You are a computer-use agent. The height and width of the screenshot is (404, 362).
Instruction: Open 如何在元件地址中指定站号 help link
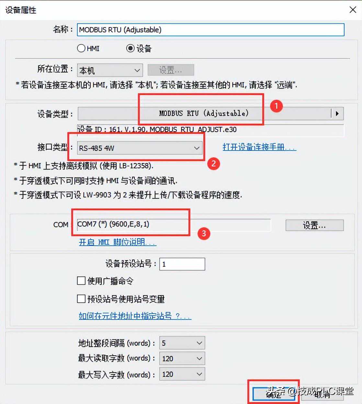pos(135,316)
